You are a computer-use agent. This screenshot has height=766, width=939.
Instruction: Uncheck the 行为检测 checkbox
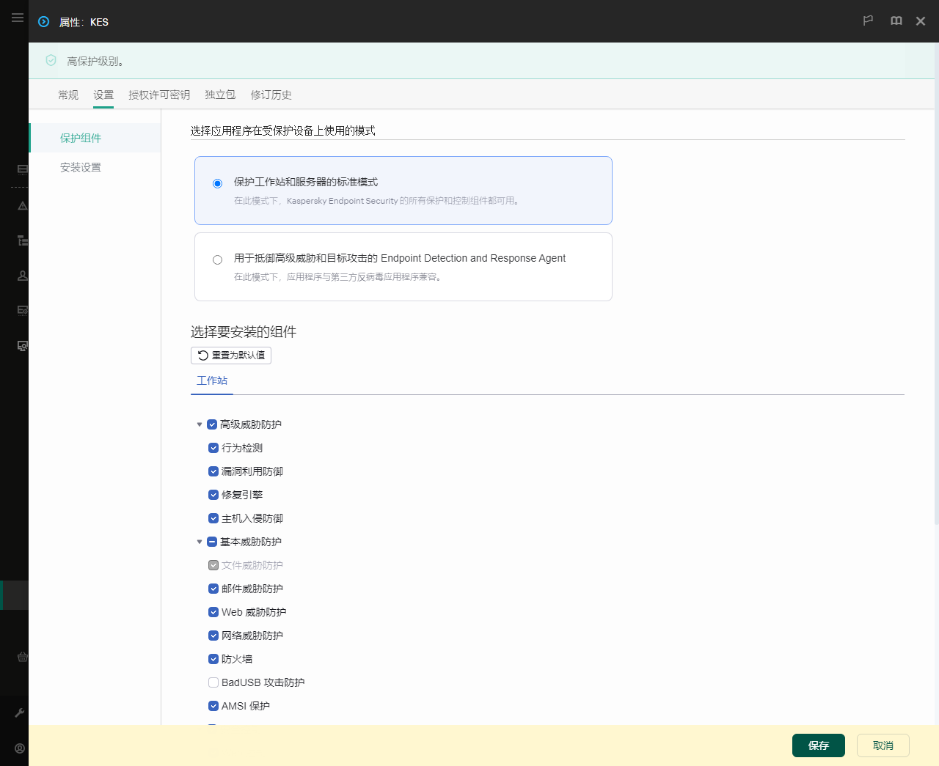[213, 448]
